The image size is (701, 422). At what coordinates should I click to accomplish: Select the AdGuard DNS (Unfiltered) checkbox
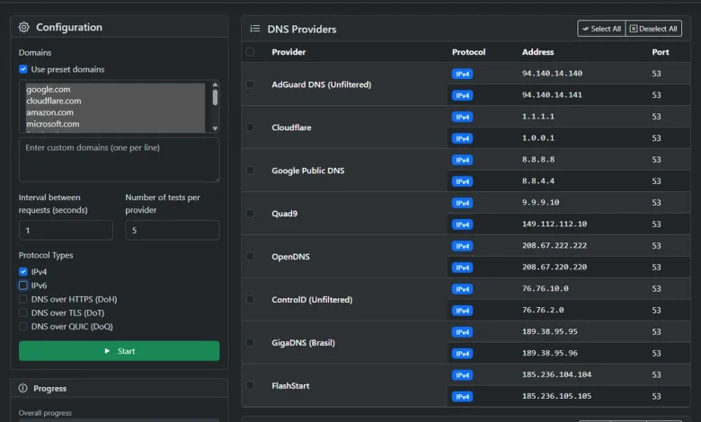click(x=251, y=84)
